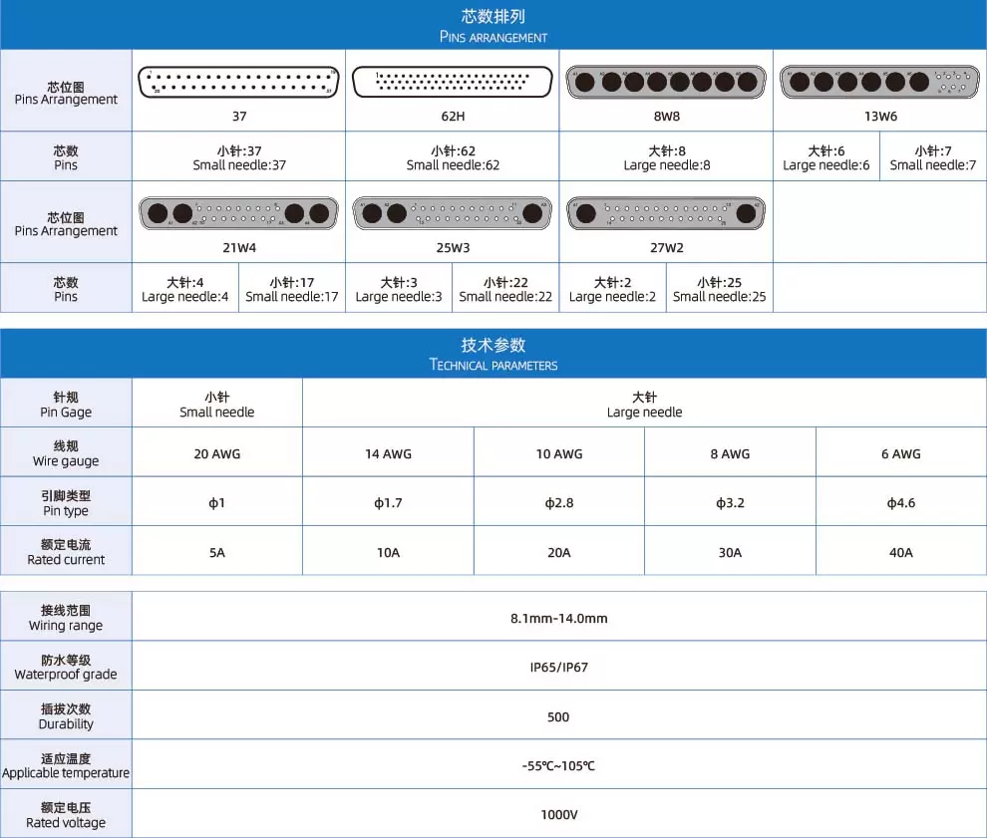
Task: Select the 62H connector diagram
Action: coord(453,82)
